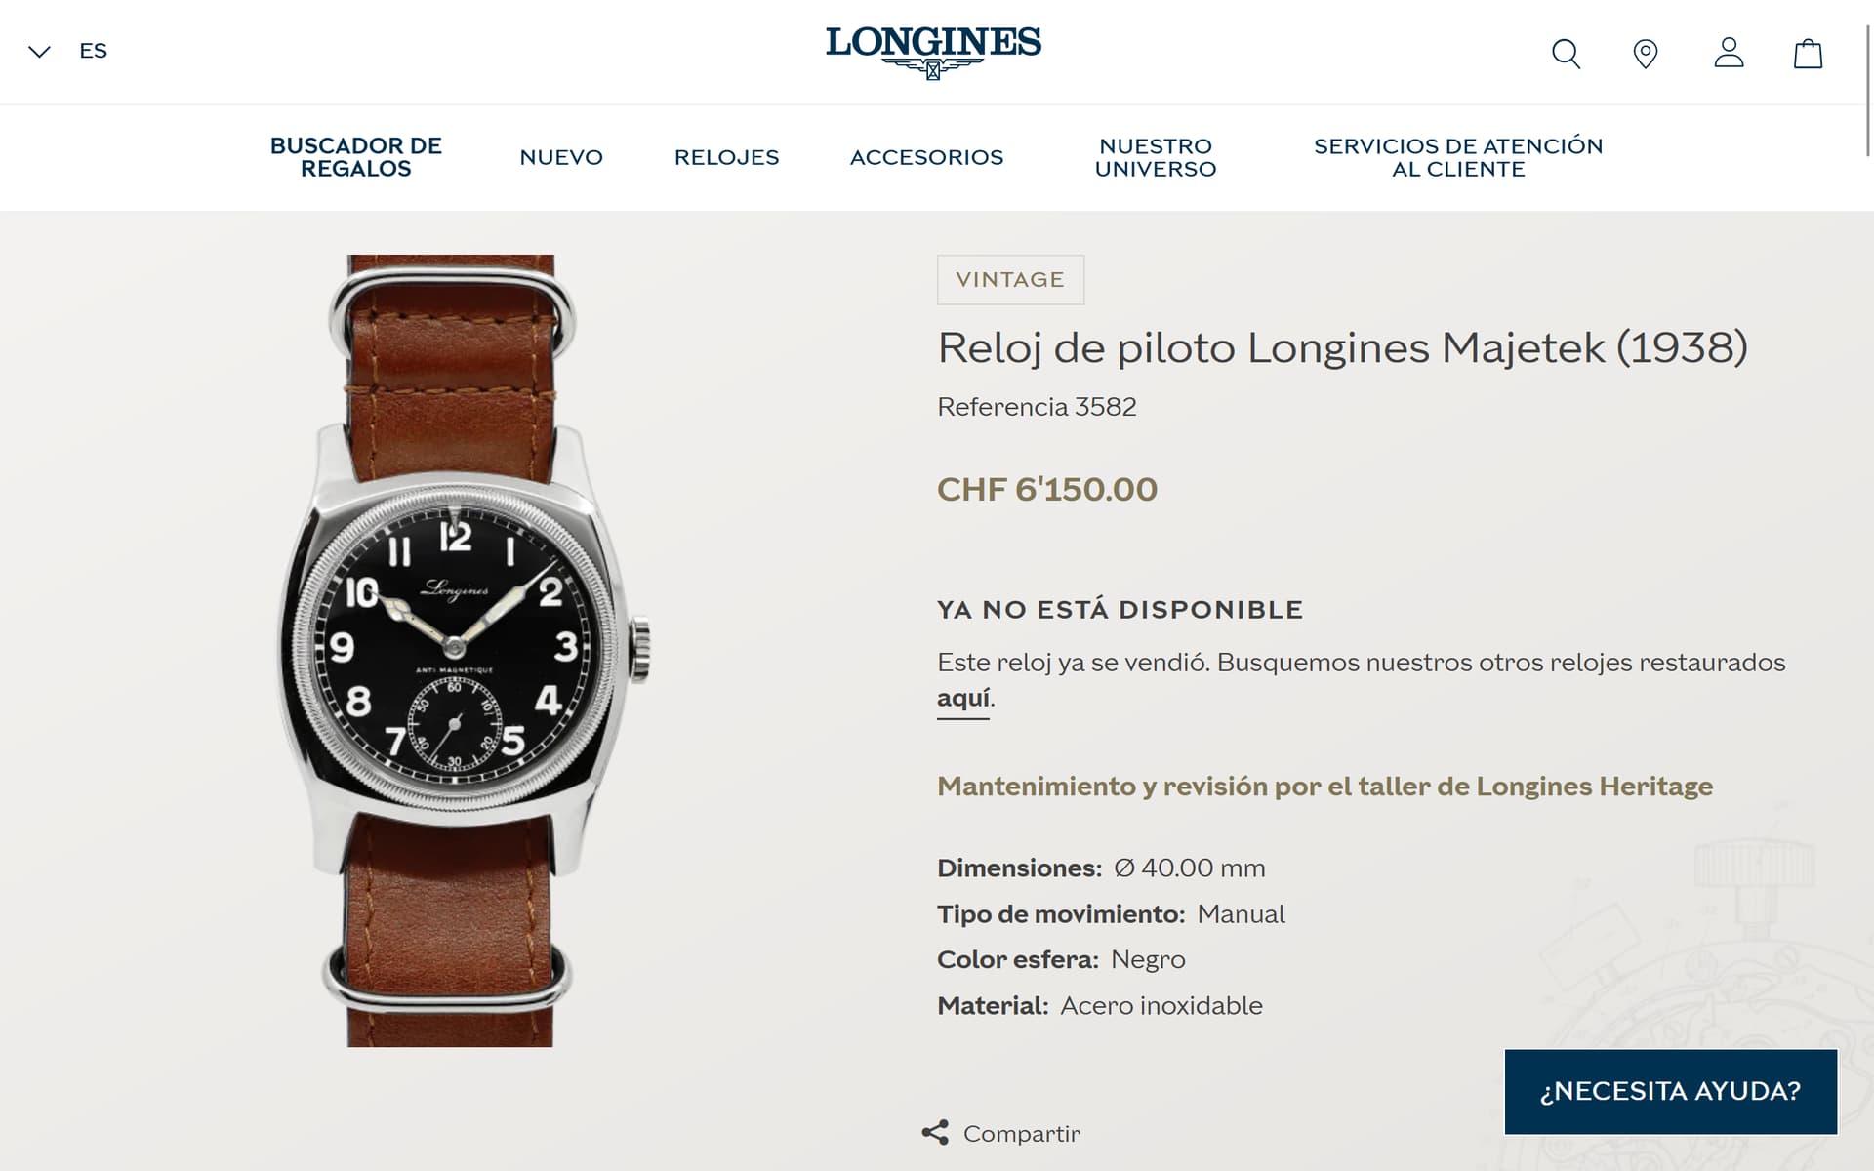Open the user account icon
1874x1171 pixels.
(1729, 53)
